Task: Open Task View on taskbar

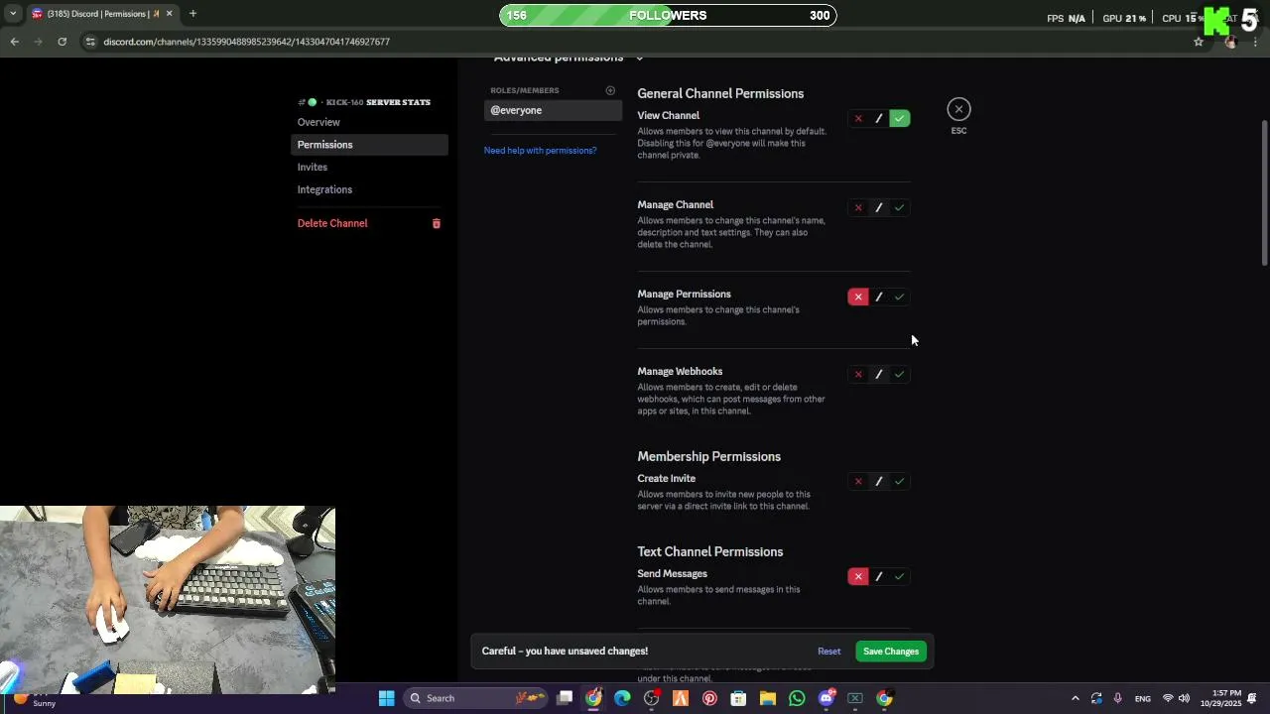Action: (565, 698)
